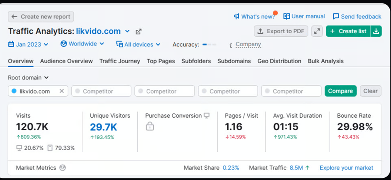391x180 pixels.
Task: Click the green Compare button
Action: 341,91
